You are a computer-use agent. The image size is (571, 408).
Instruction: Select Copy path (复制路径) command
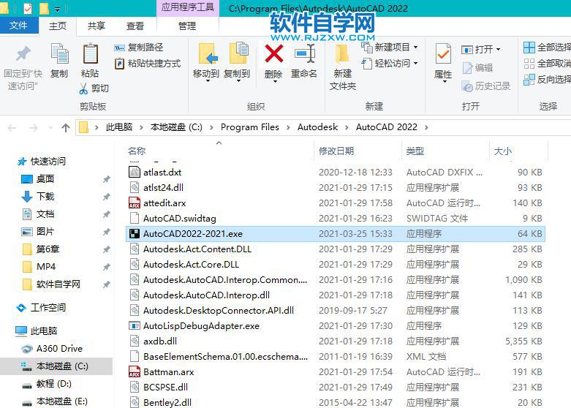[x=139, y=48]
